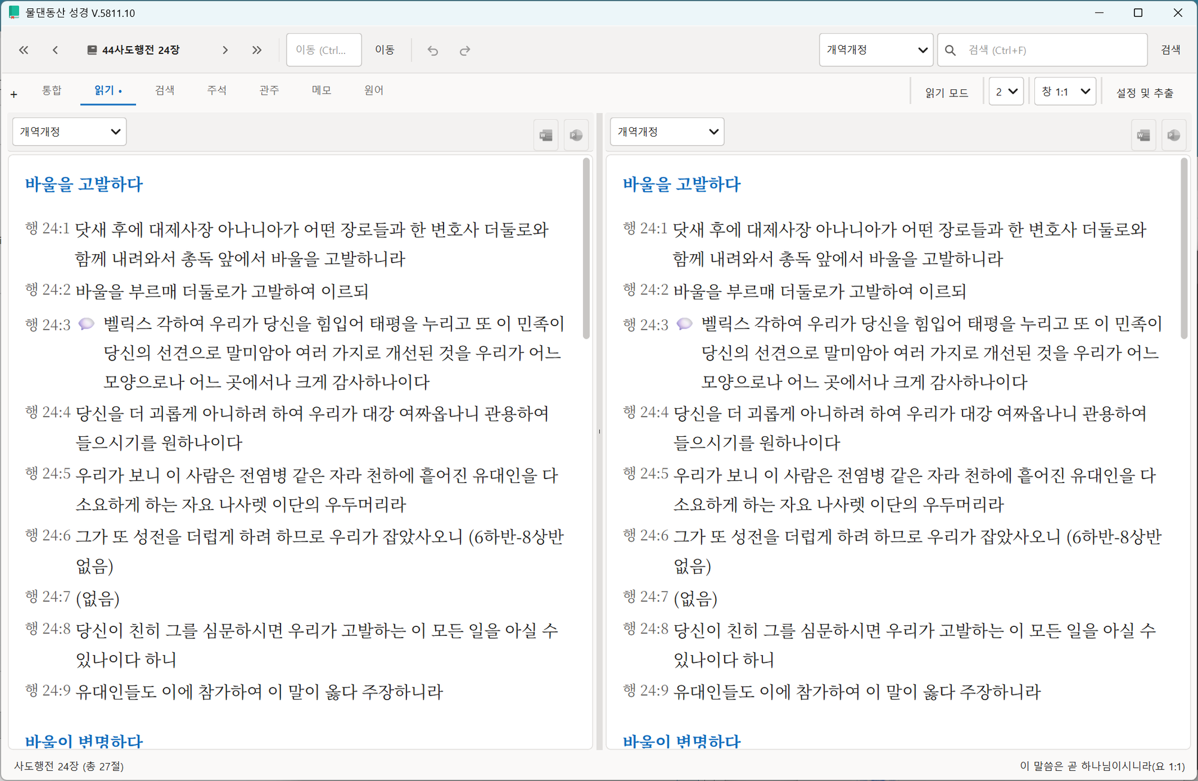Open memo bubble on right pane verse 24:3

coord(684,324)
